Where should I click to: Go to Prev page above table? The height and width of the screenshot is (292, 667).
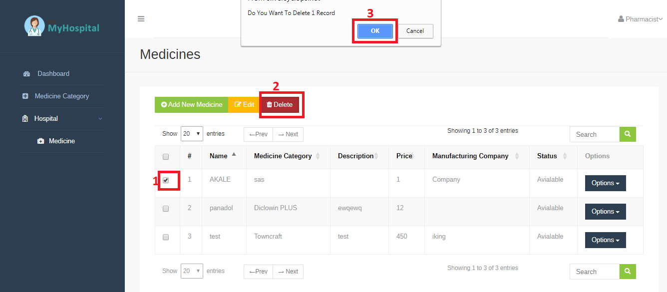coord(258,134)
